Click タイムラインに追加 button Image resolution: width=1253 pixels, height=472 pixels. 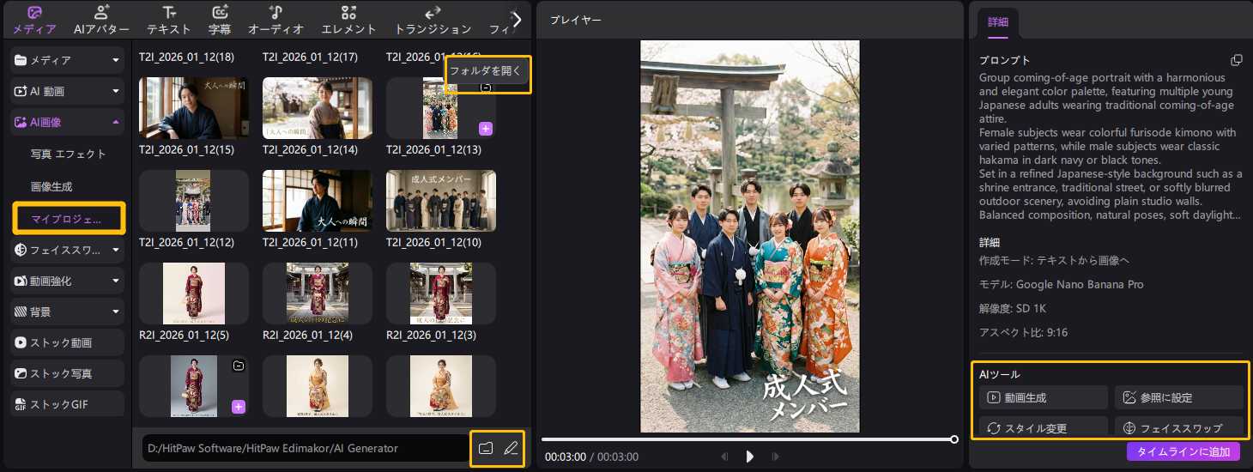(x=1183, y=451)
